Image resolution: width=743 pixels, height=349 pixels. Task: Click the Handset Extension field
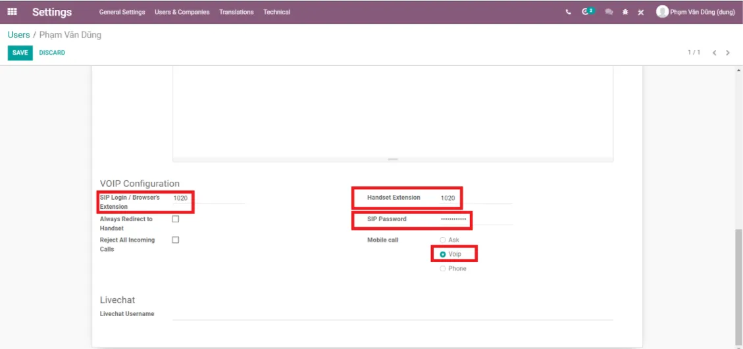[476, 198]
